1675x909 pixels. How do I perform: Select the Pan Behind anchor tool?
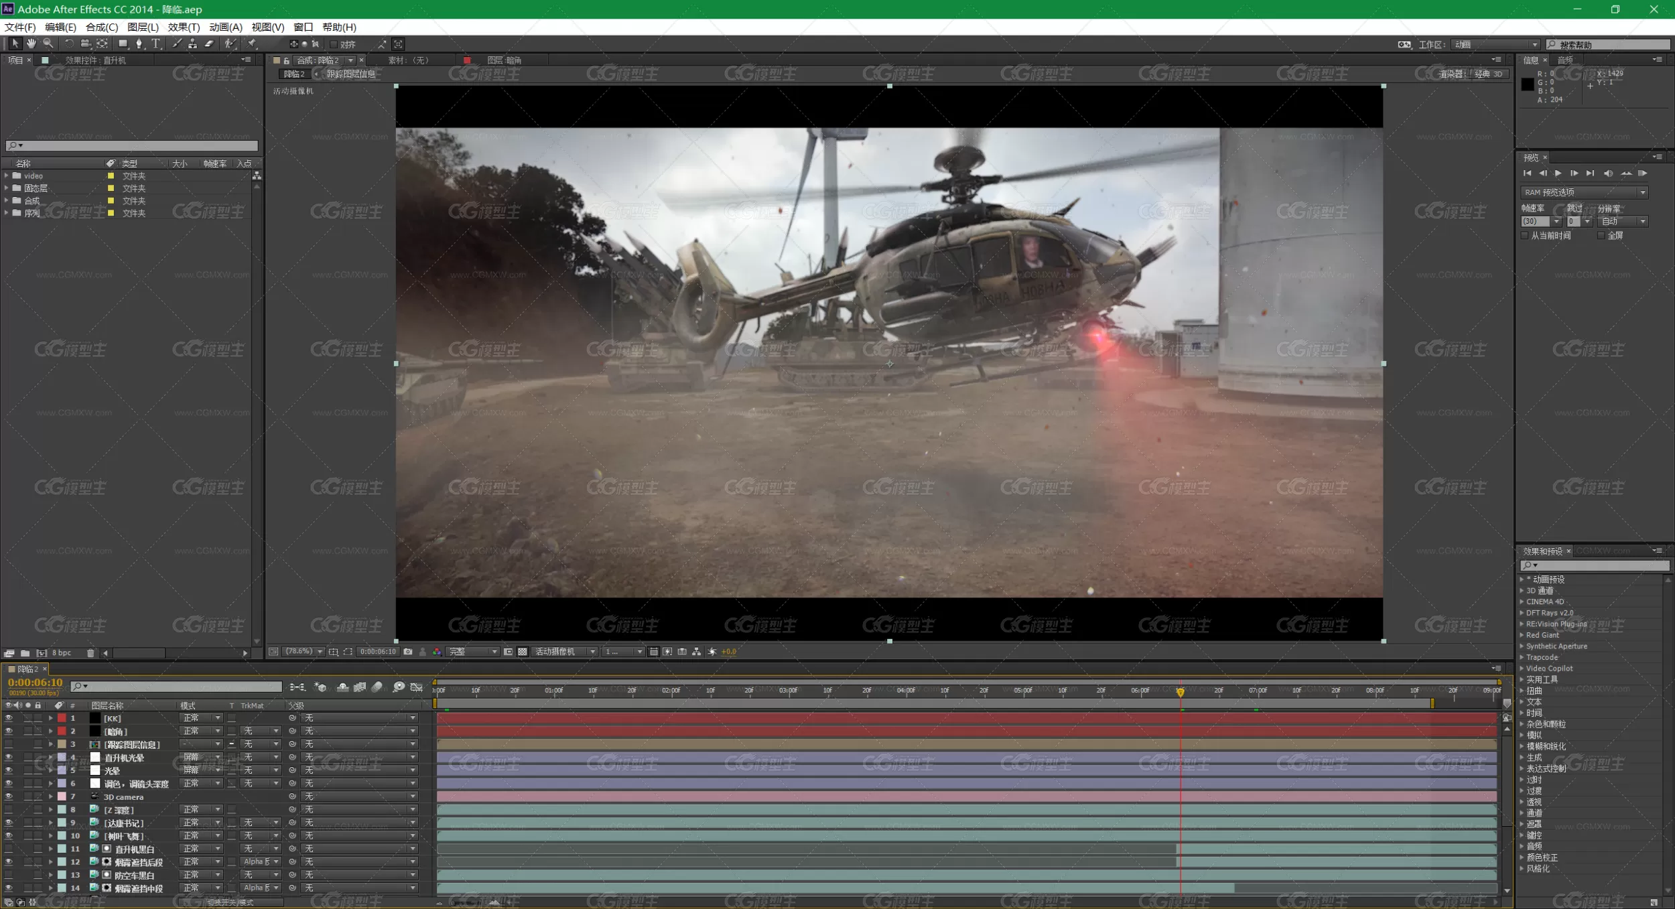[102, 44]
